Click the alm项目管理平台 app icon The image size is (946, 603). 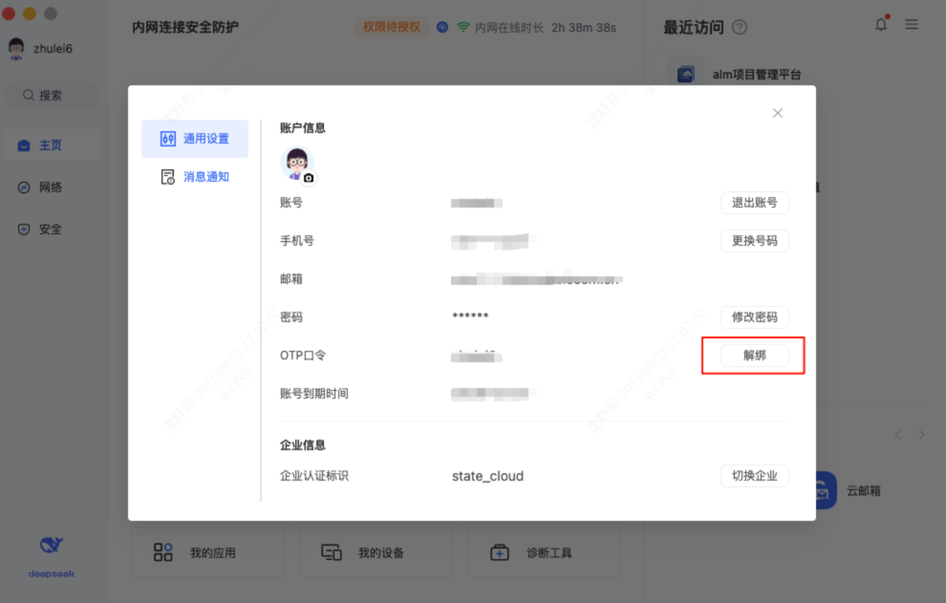686,74
